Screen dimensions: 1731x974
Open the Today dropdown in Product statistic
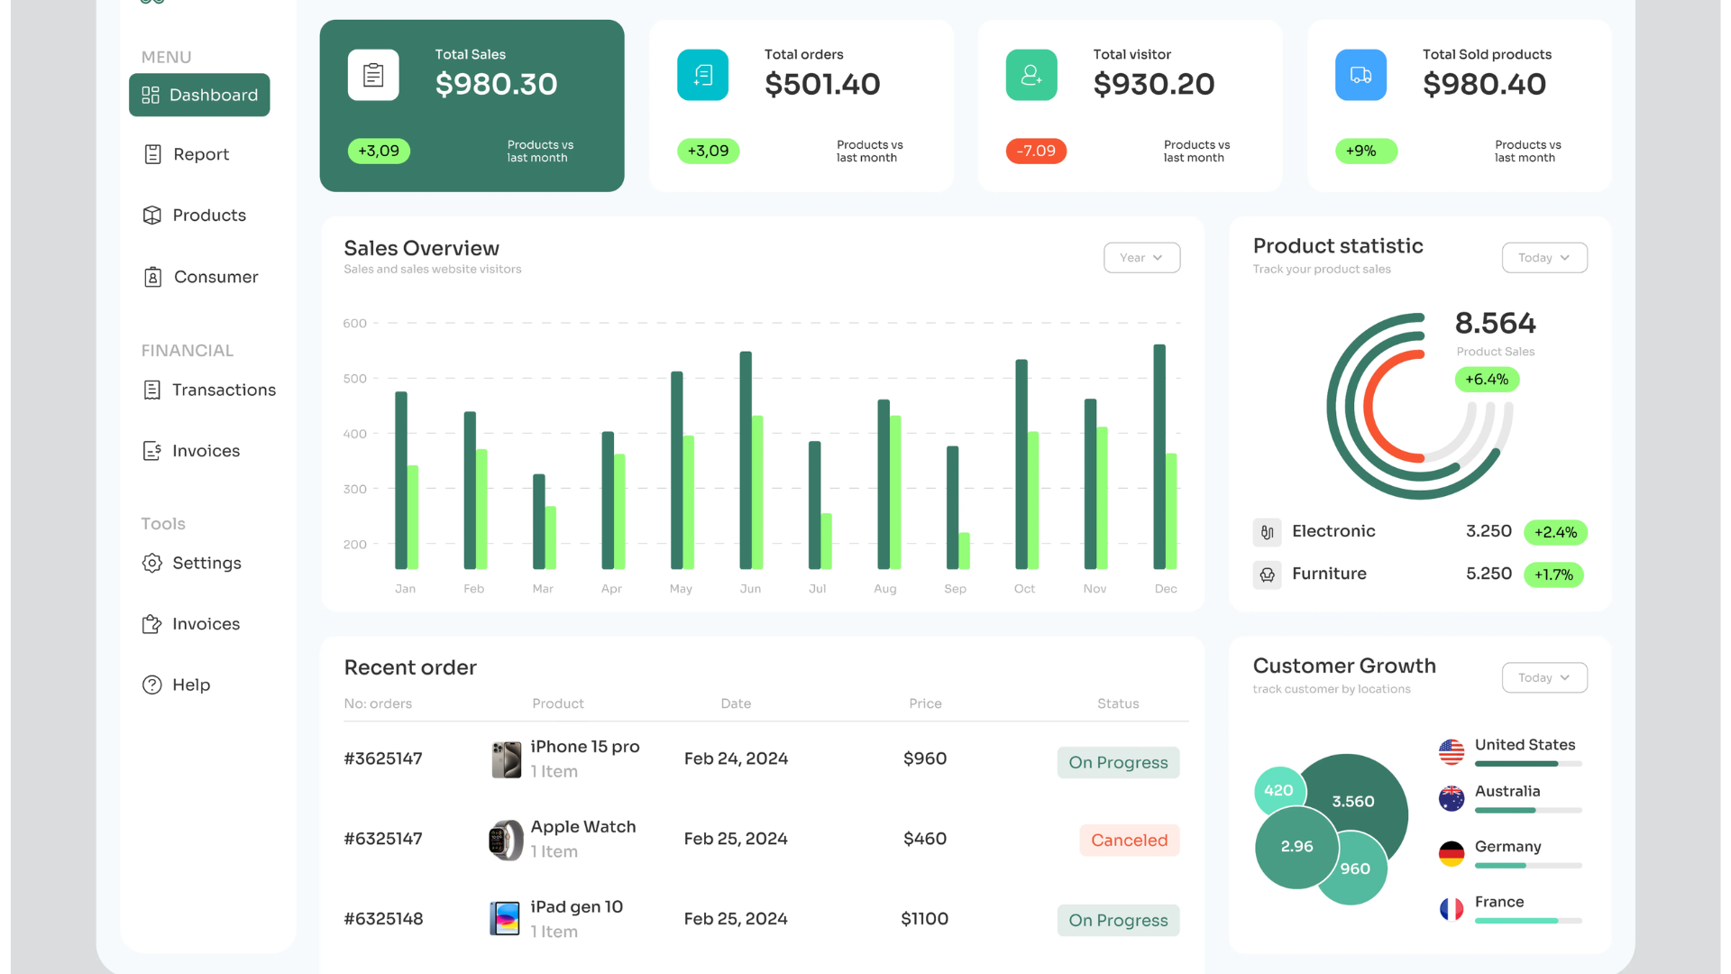tap(1544, 258)
